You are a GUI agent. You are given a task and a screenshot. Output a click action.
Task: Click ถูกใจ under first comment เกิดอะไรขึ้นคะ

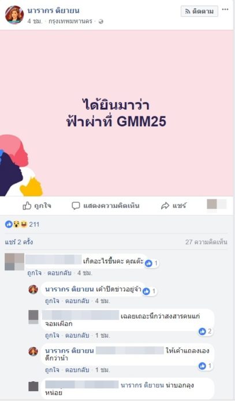point(34,273)
